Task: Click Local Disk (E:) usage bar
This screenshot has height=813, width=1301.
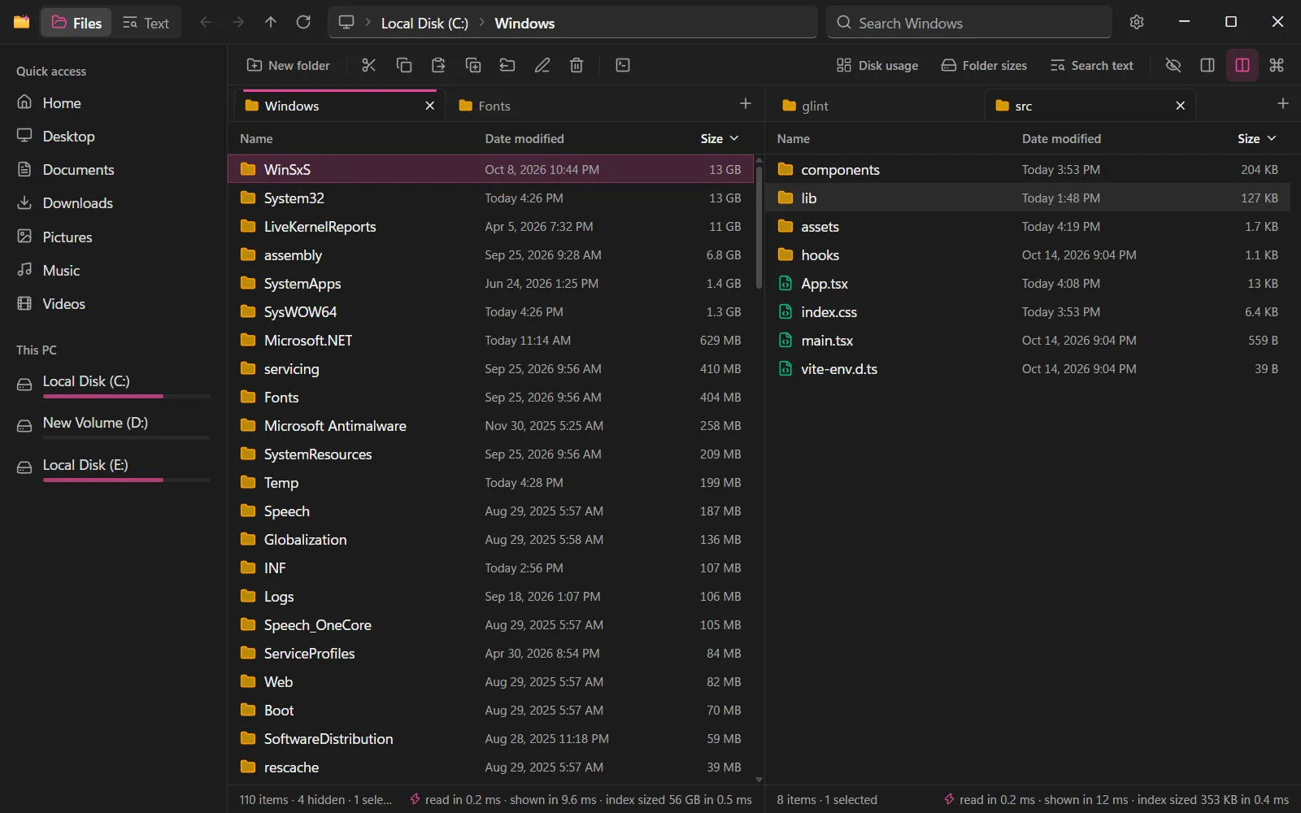Action: pos(127,480)
